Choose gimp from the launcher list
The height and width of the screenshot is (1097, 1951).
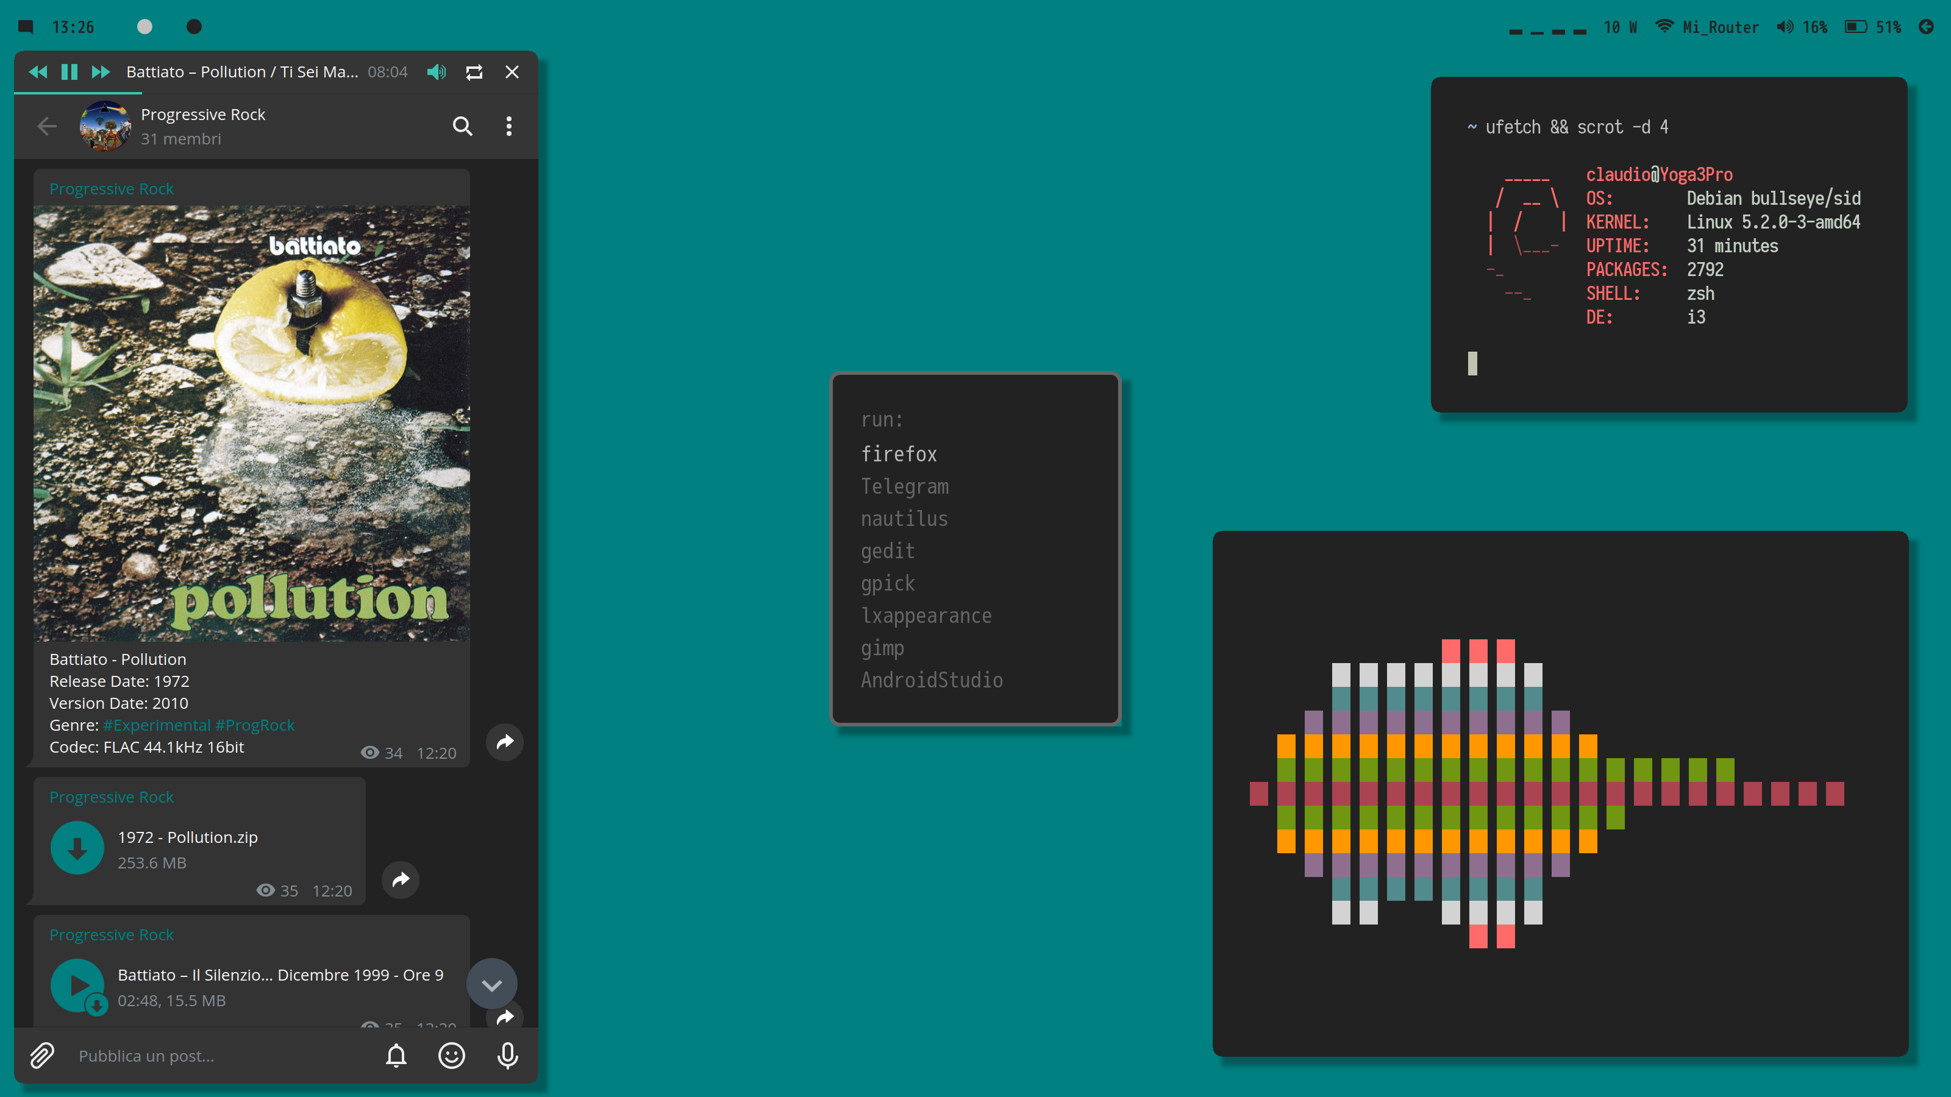pyautogui.click(x=882, y=648)
